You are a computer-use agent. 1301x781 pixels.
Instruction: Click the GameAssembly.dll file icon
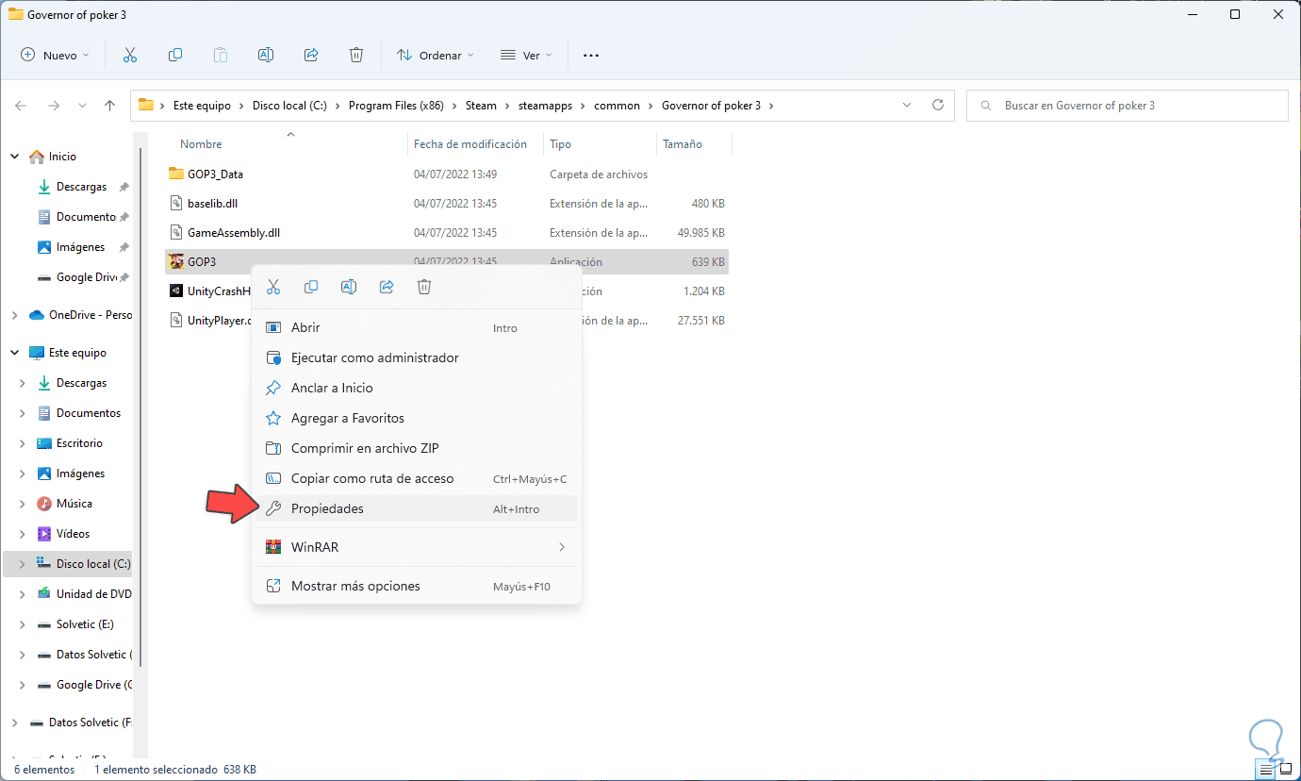[176, 232]
